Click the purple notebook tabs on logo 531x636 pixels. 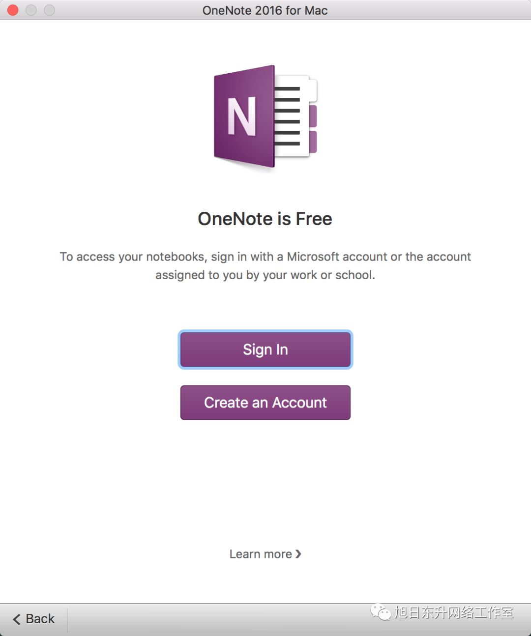[313, 129]
